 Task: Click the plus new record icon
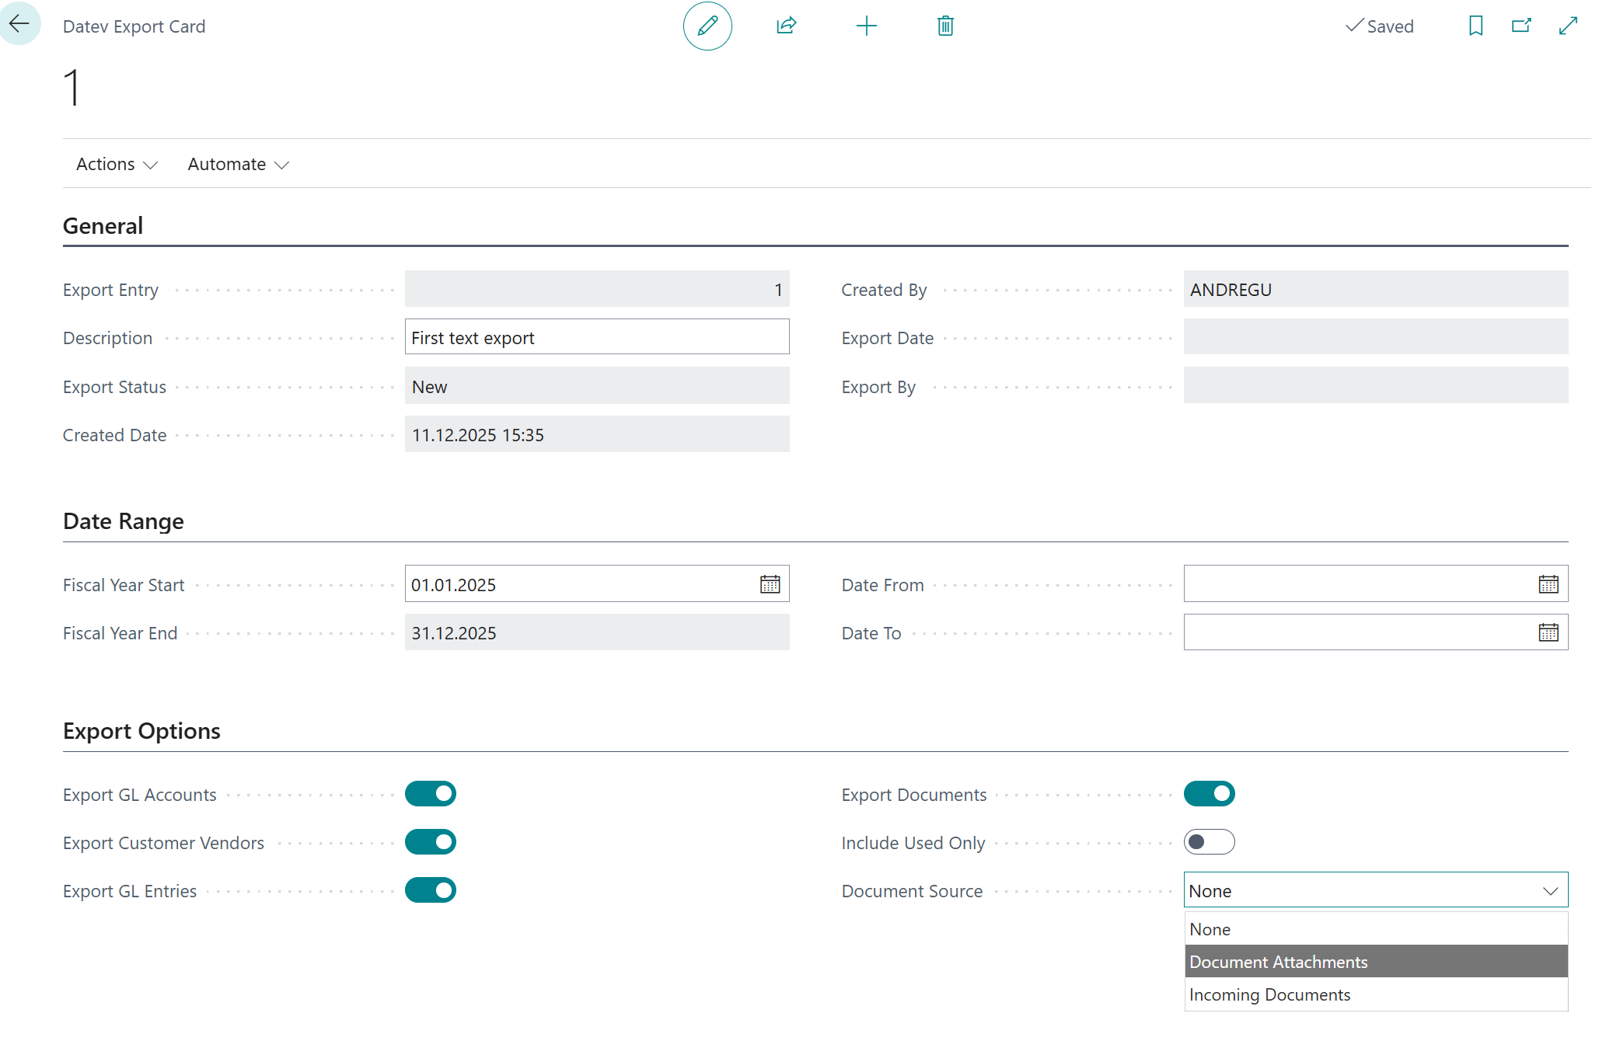[866, 26]
